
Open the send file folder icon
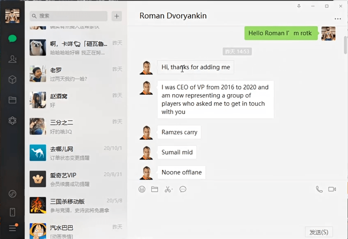154,189
